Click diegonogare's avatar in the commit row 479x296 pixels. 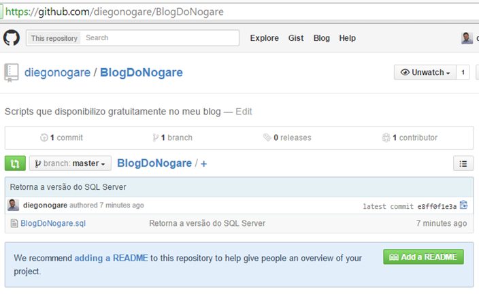[x=13, y=205]
